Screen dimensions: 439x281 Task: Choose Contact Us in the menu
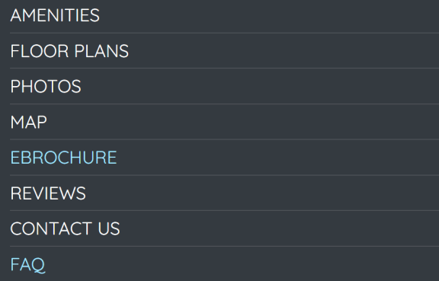[x=65, y=228]
